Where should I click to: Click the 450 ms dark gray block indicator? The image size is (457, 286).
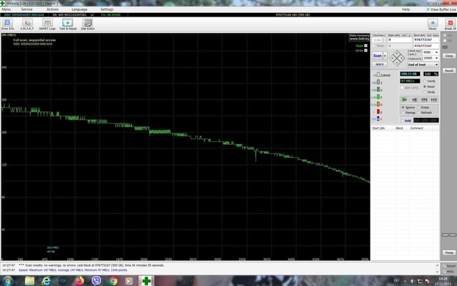[x=378, y=89]
